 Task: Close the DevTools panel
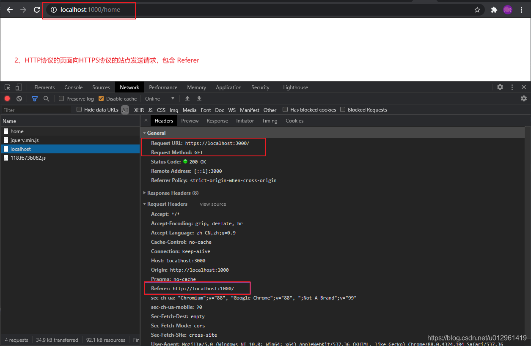pyautogui.click(x=524, y=87)
